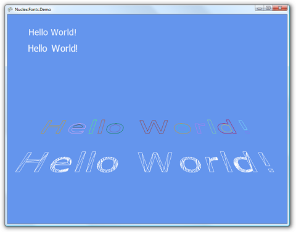296x232 pixels.
Task: Click the white wireframe letter e
Action: click(x=60, y=164)
